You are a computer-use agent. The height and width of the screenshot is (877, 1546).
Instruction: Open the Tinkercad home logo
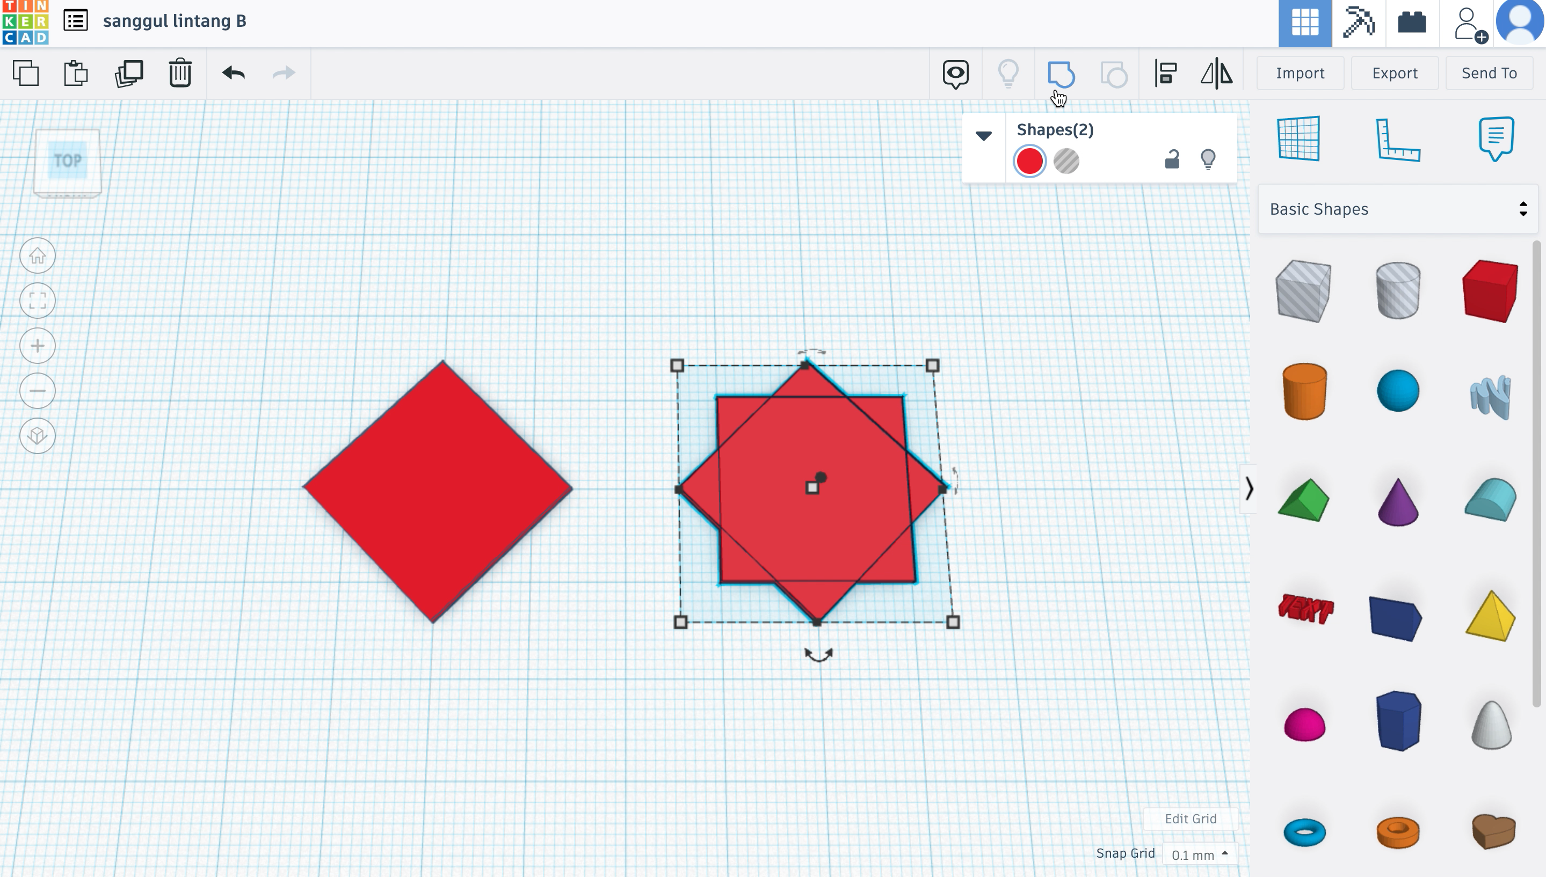click(x=25, y=23)
